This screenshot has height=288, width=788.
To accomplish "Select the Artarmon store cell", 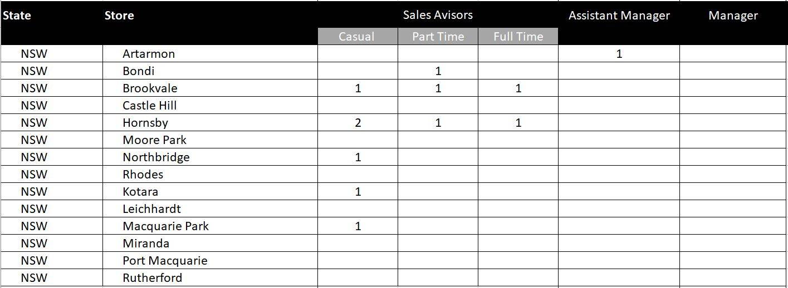I will click(x=210, y=54).
